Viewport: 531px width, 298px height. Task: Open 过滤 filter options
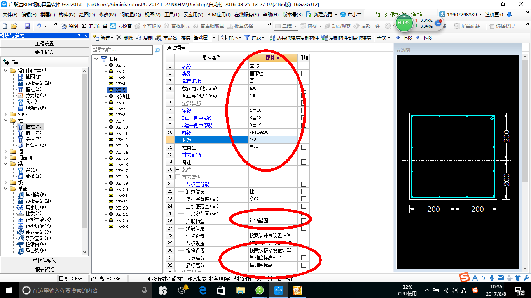coord(254,38)
